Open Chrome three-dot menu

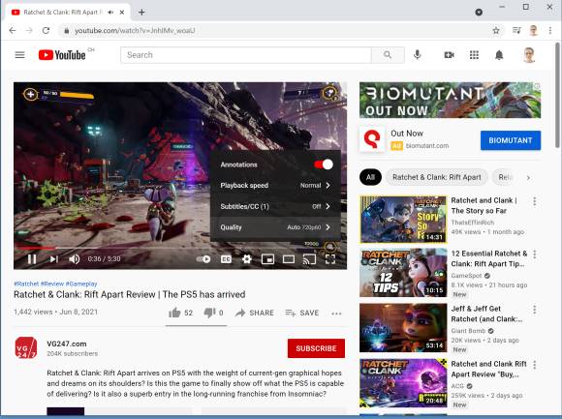550,30
